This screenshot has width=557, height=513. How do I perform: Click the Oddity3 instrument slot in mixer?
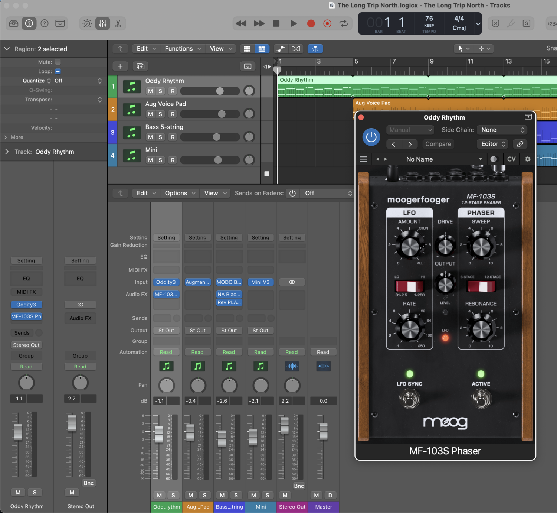click(166, 282)
